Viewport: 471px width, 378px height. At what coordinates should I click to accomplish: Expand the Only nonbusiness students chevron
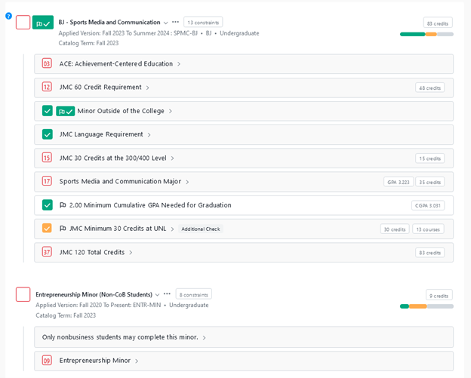point(204,338)
